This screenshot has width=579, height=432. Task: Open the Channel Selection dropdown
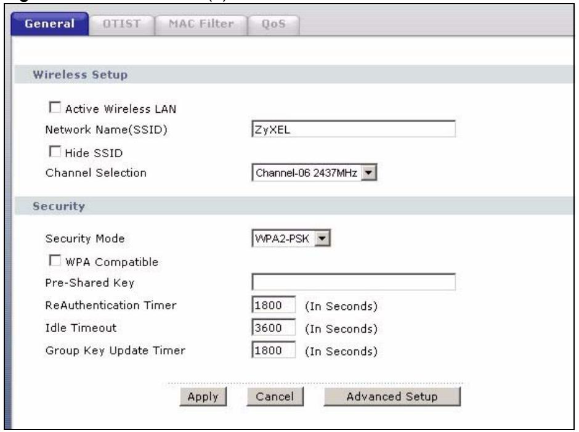tap(314, 173)
